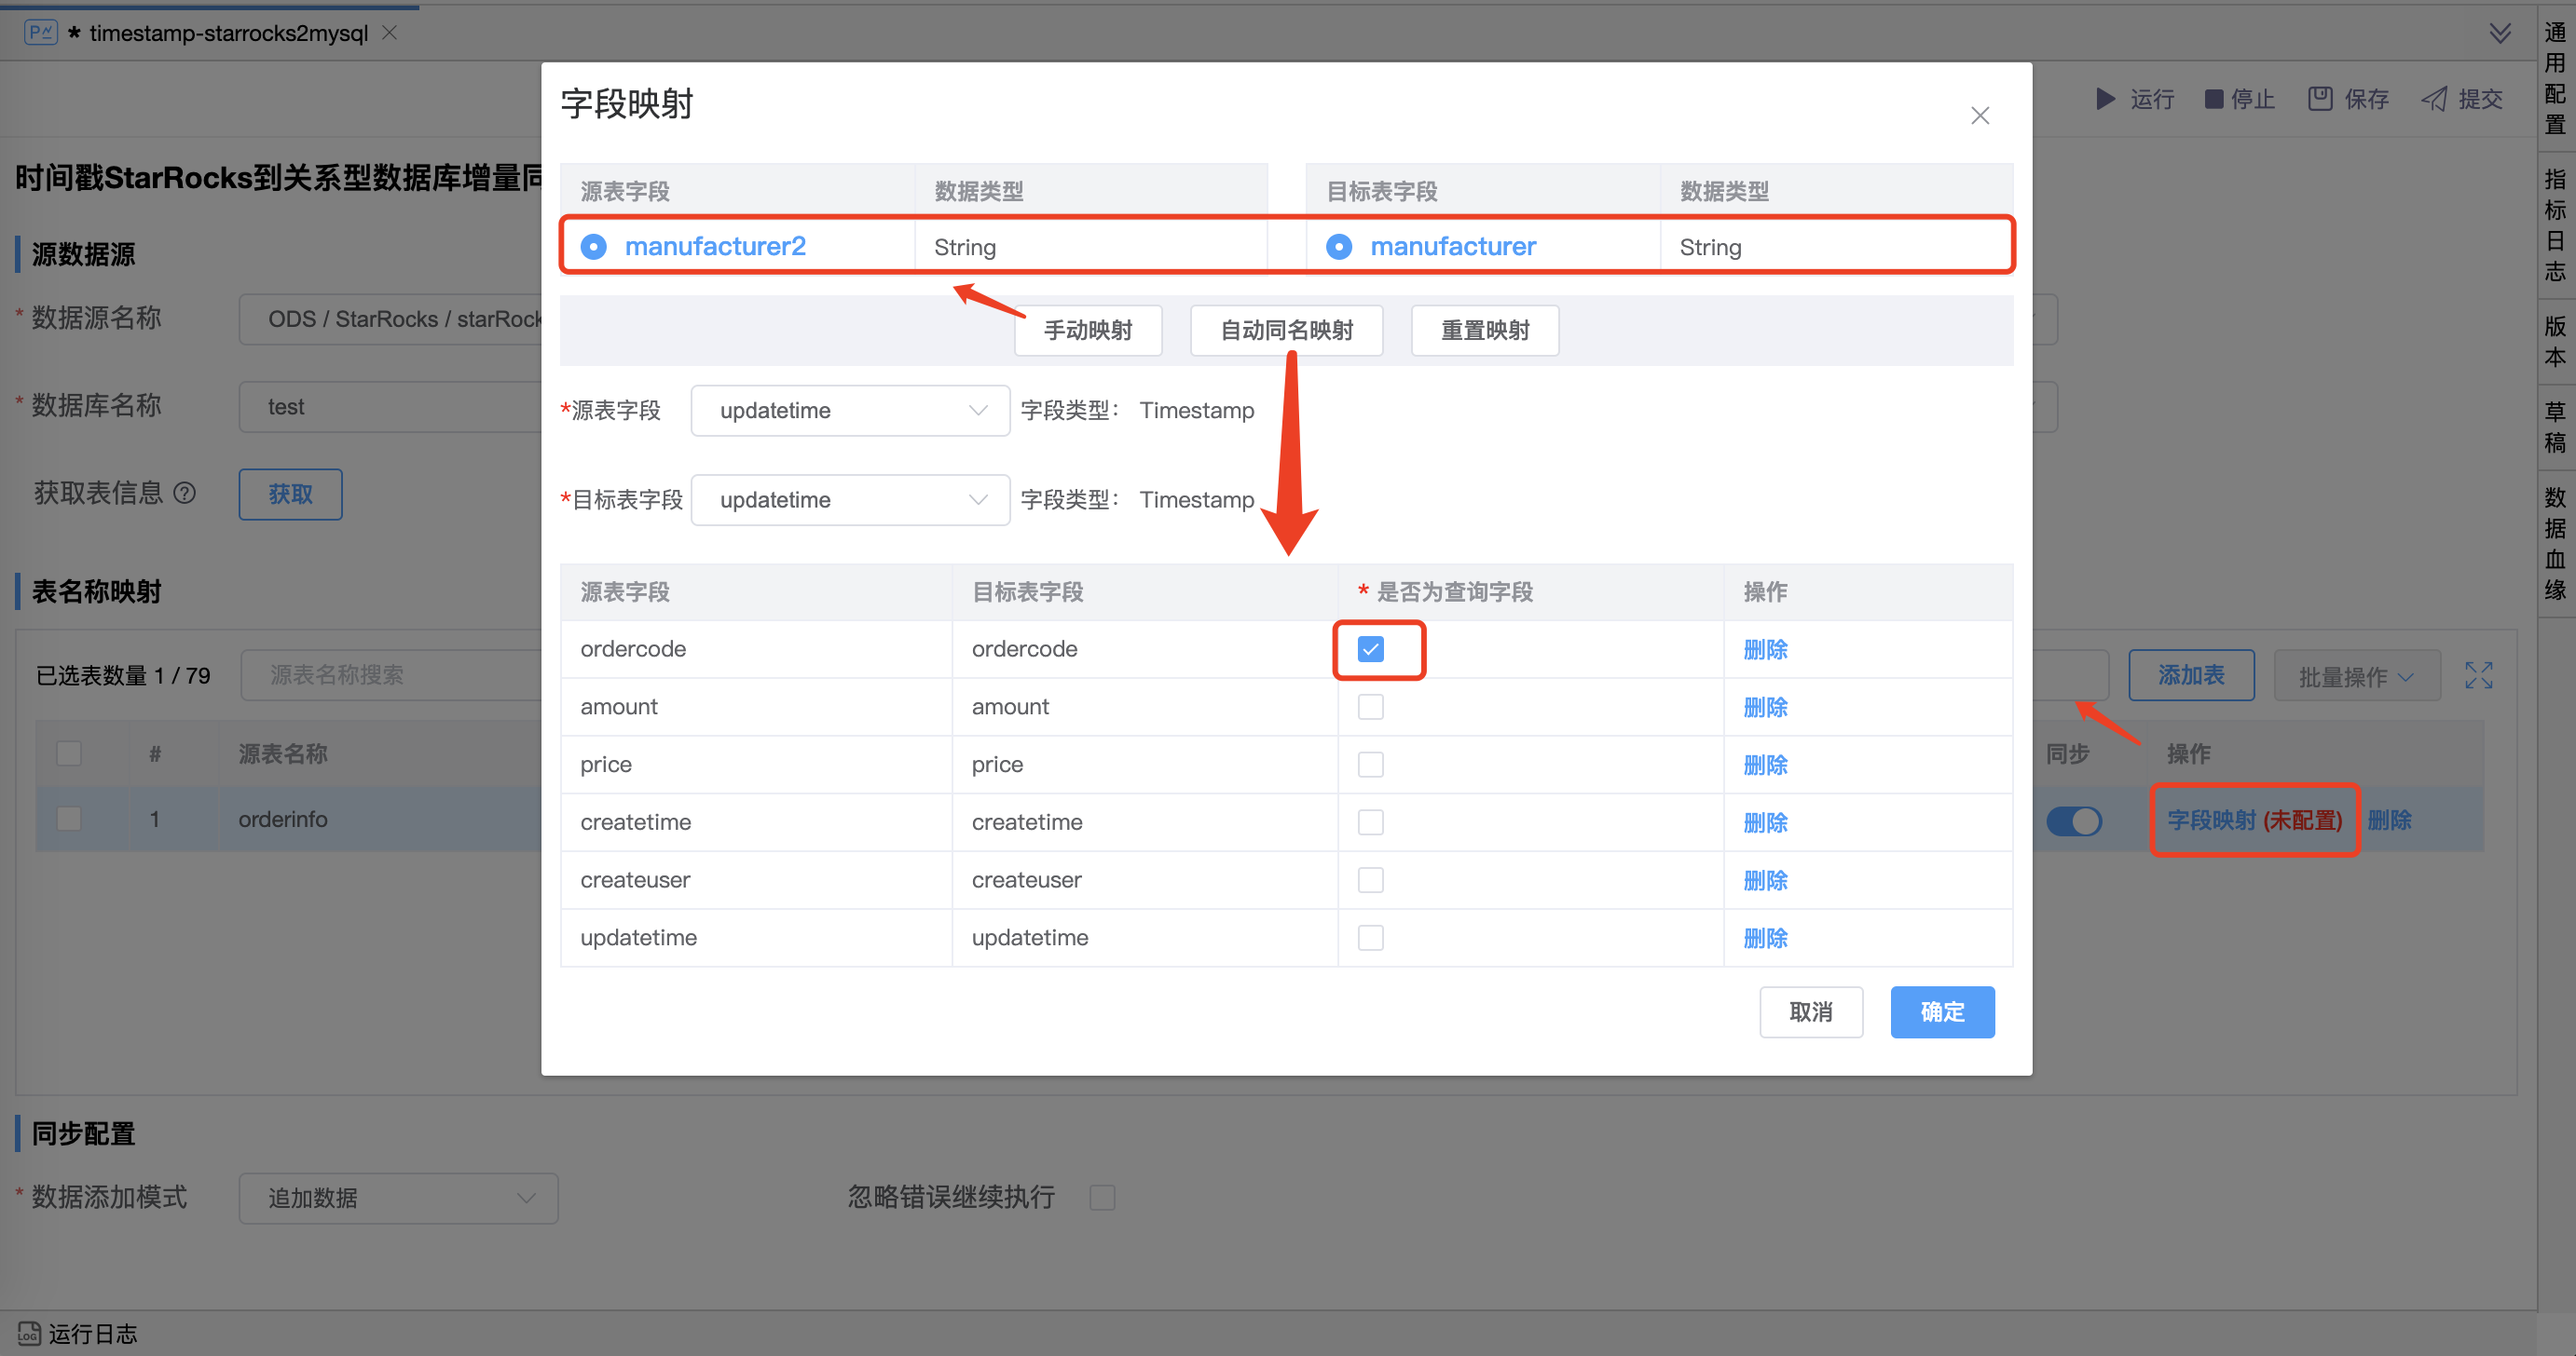Select the manufacturer target field radio button
This screenshot has width=2576, height=1356.
(x=1338, y=247)
